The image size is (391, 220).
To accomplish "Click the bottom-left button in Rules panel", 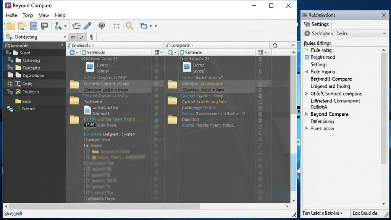I will coord(326,213).
